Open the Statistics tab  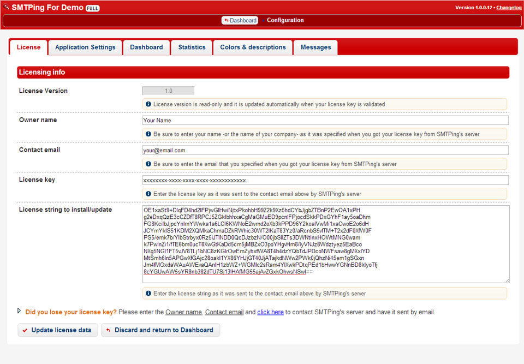192,47
